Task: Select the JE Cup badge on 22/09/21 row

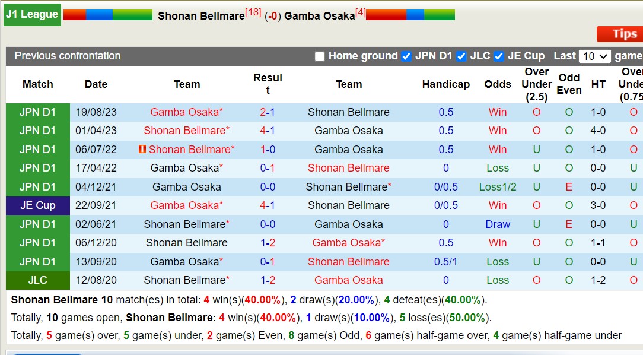Action: click(37, 205)
